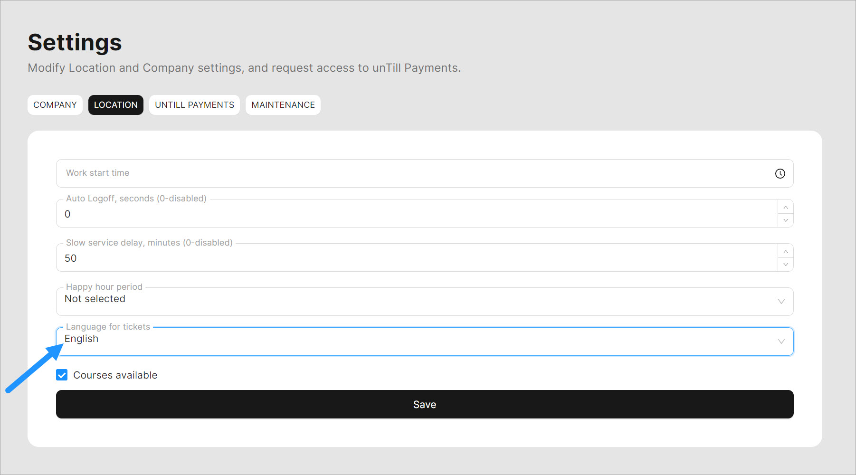Image resolution: width=856 pixels, height=475 pixels.
Task: Click the 'English' language value
Action: pos(82,339)
